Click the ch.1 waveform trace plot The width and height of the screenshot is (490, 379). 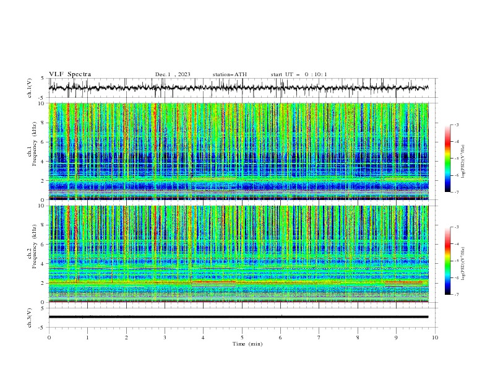238,88
